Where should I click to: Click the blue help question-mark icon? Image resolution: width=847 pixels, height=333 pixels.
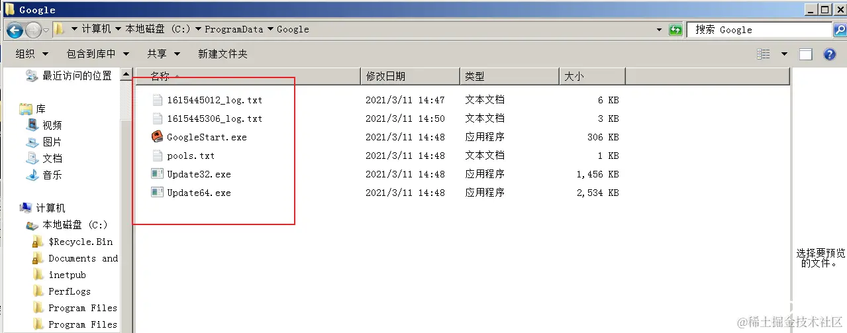829,54
